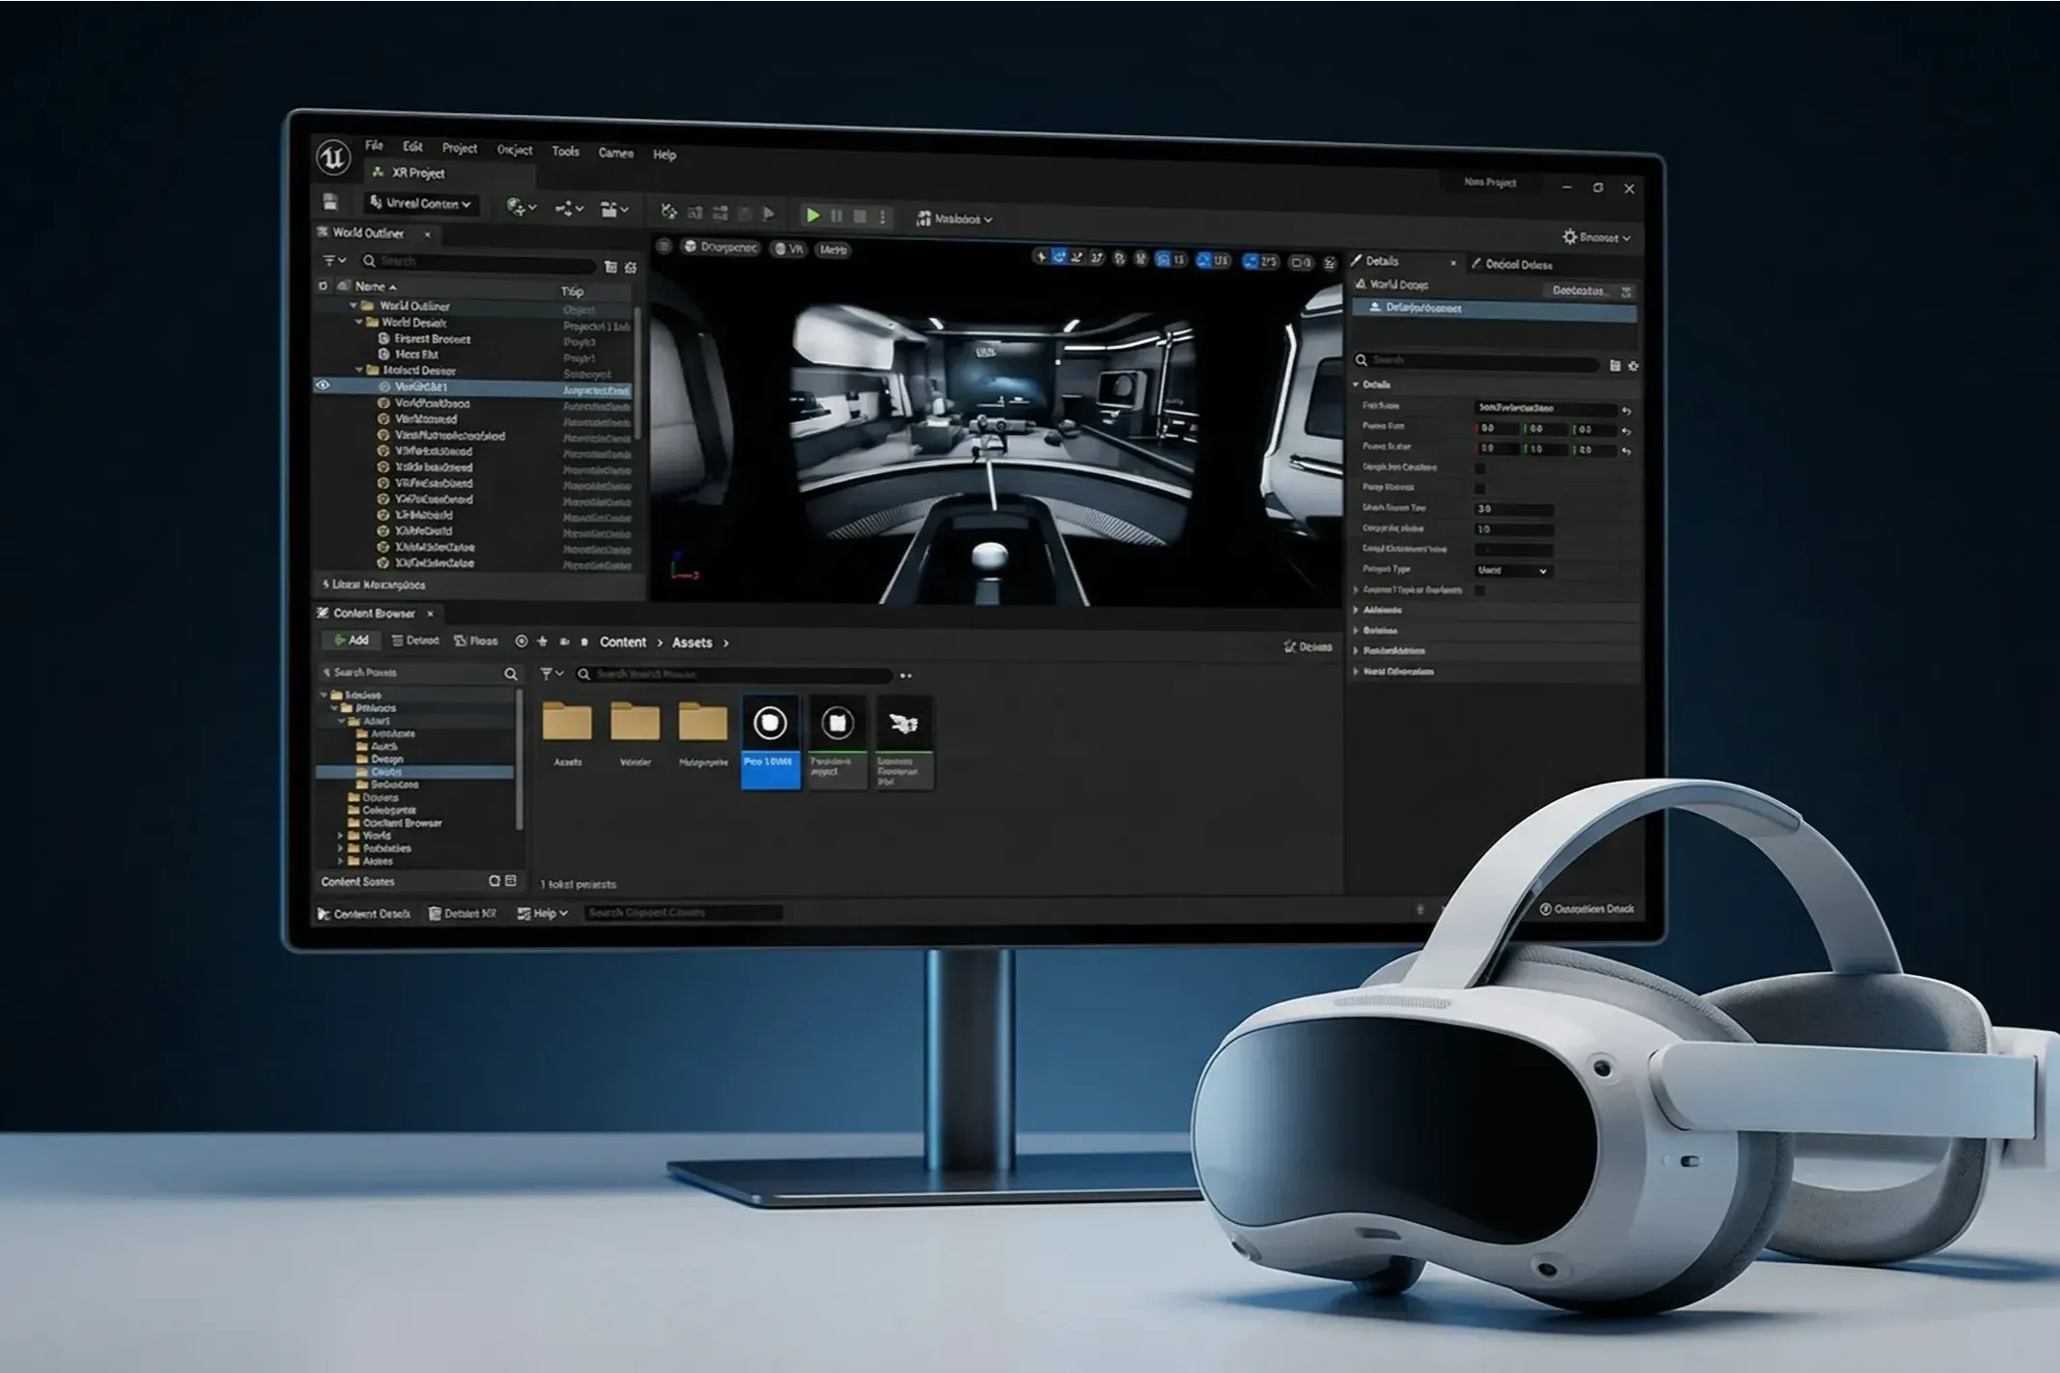Toggle the blue rotate tool in viewport toolbar
Viewport: 2060px width, 1373px height.
(x=1059, y=257)
